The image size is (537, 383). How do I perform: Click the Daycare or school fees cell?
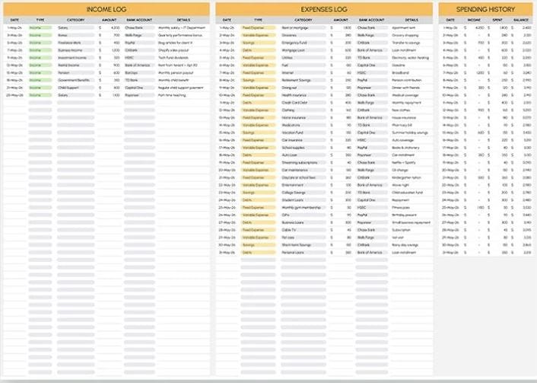coord(303,177)
